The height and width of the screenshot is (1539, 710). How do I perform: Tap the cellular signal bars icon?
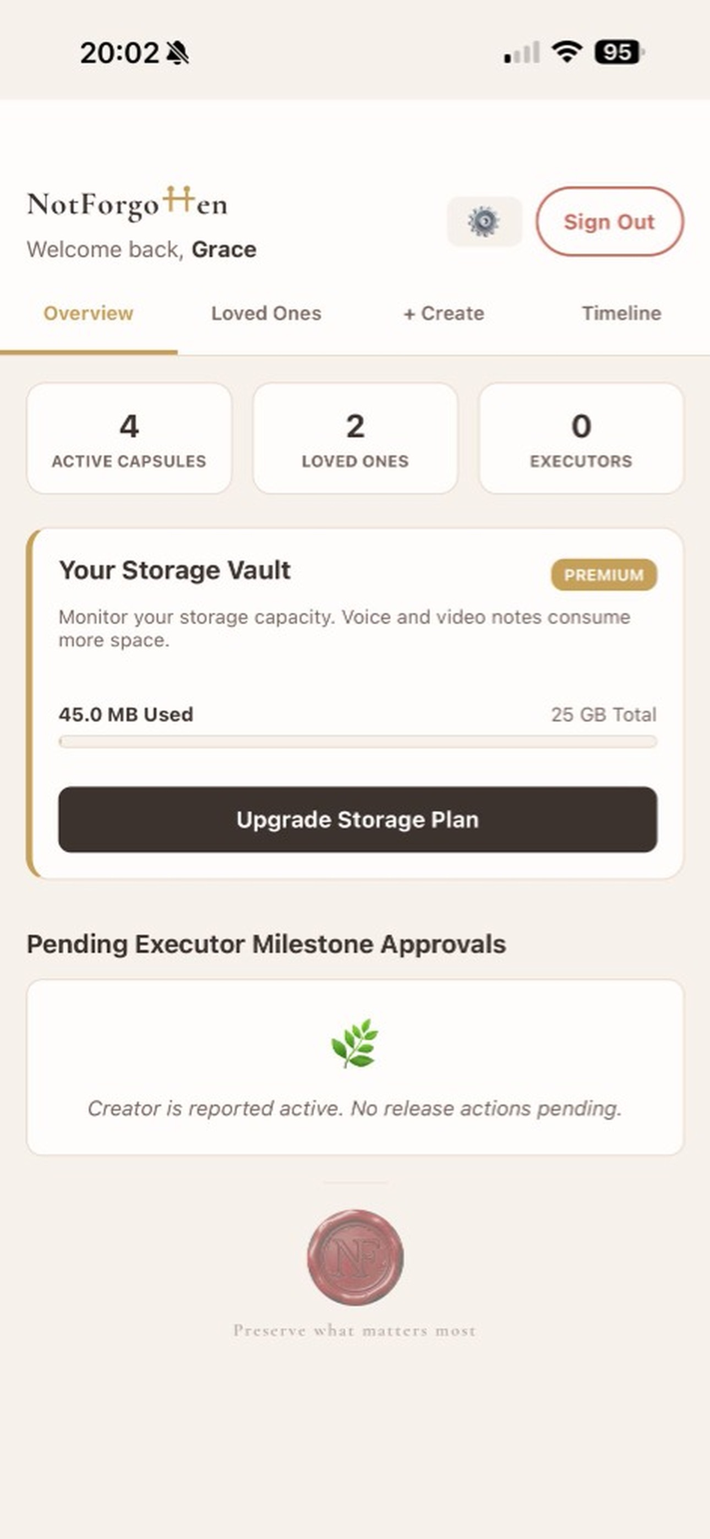click(522, 52)
